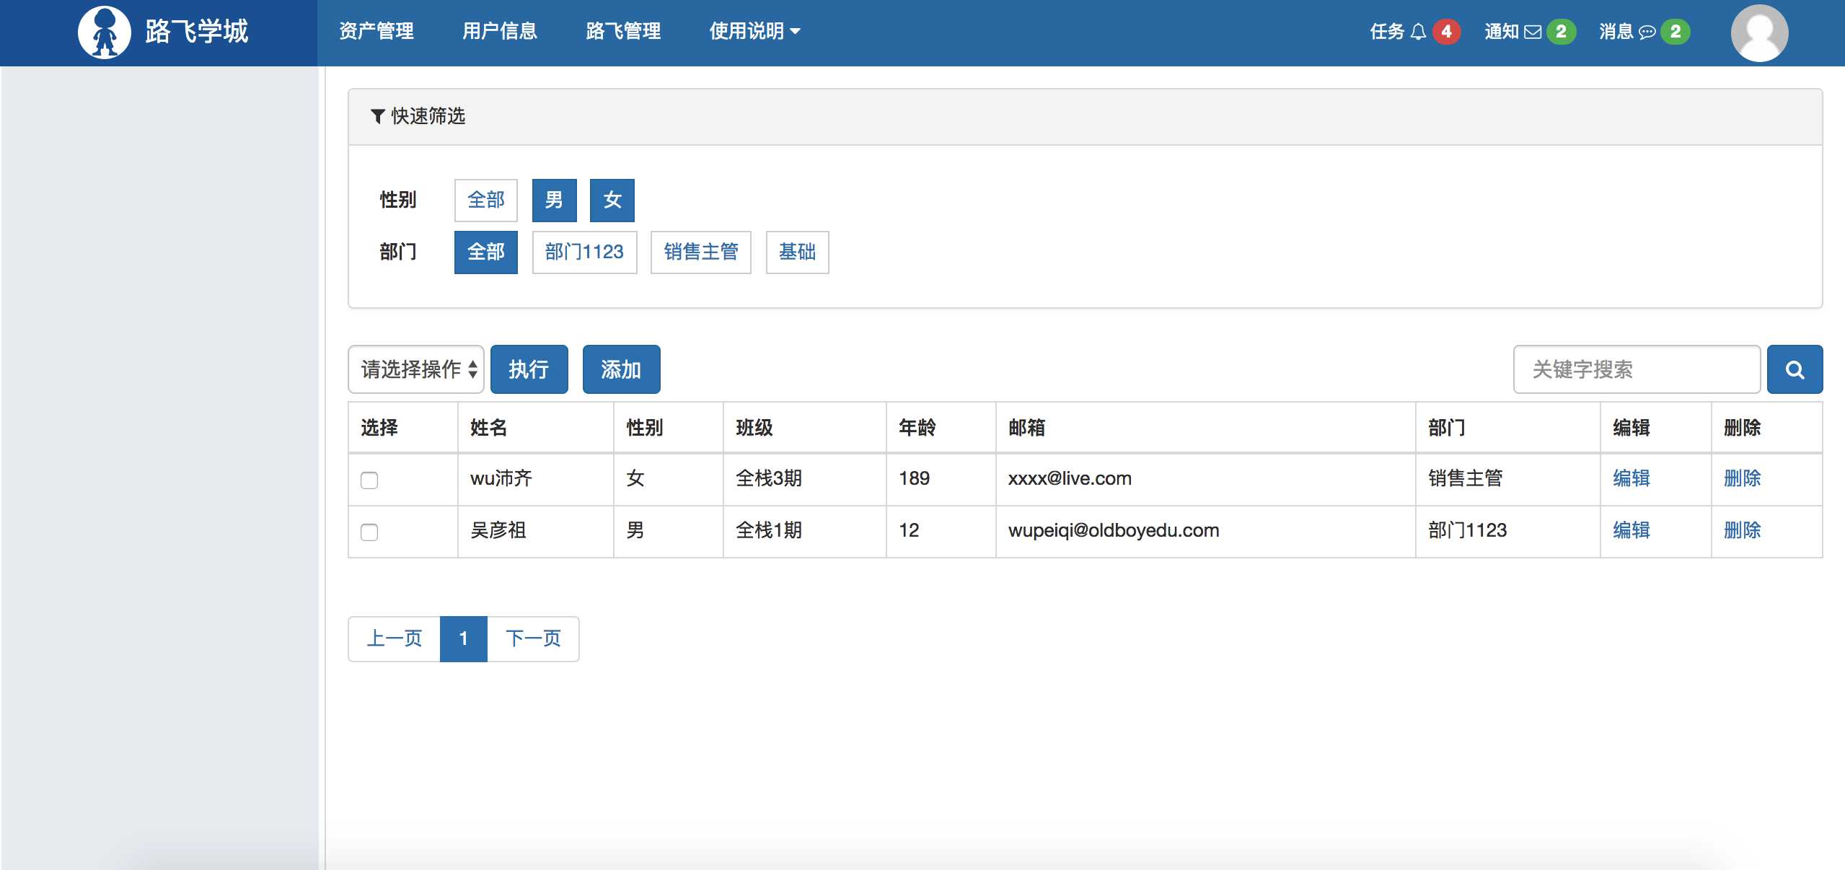Screen dimensions: 1845x870
Task: Focus the 关键字搜索 input field
Action: pyautogui.click(x=1637, y=369)
